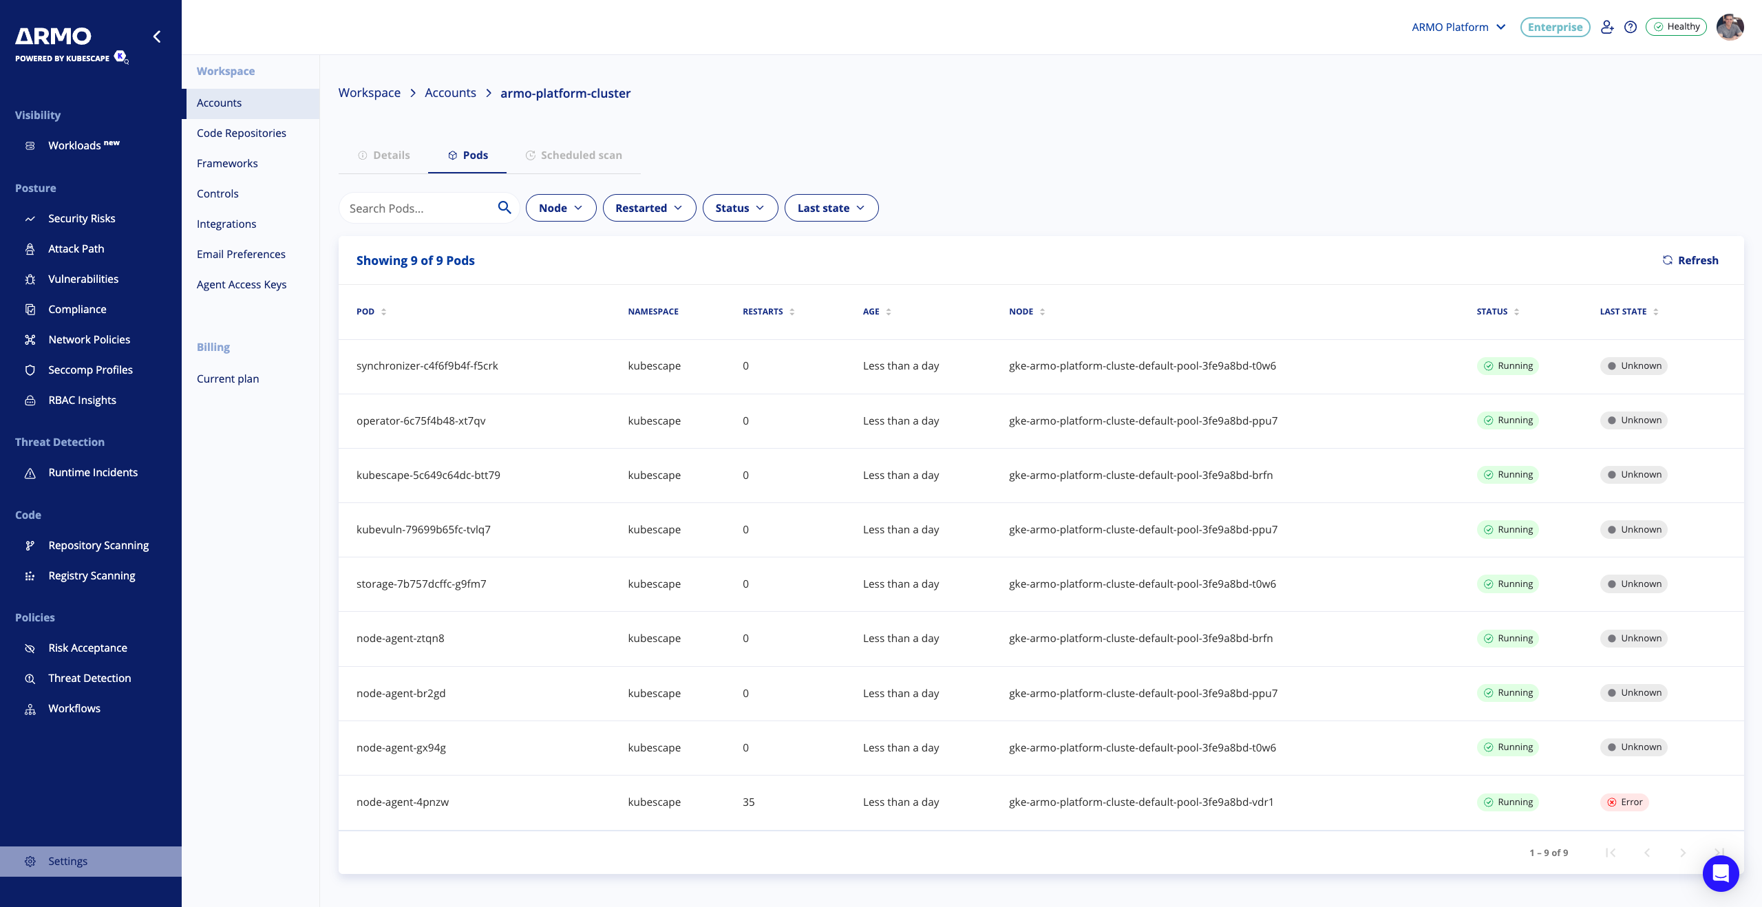Image resolution: width=1762 pixels, height=907 pixels.
Task: Click the search magnifier icon
Action: tap(505, 208)
